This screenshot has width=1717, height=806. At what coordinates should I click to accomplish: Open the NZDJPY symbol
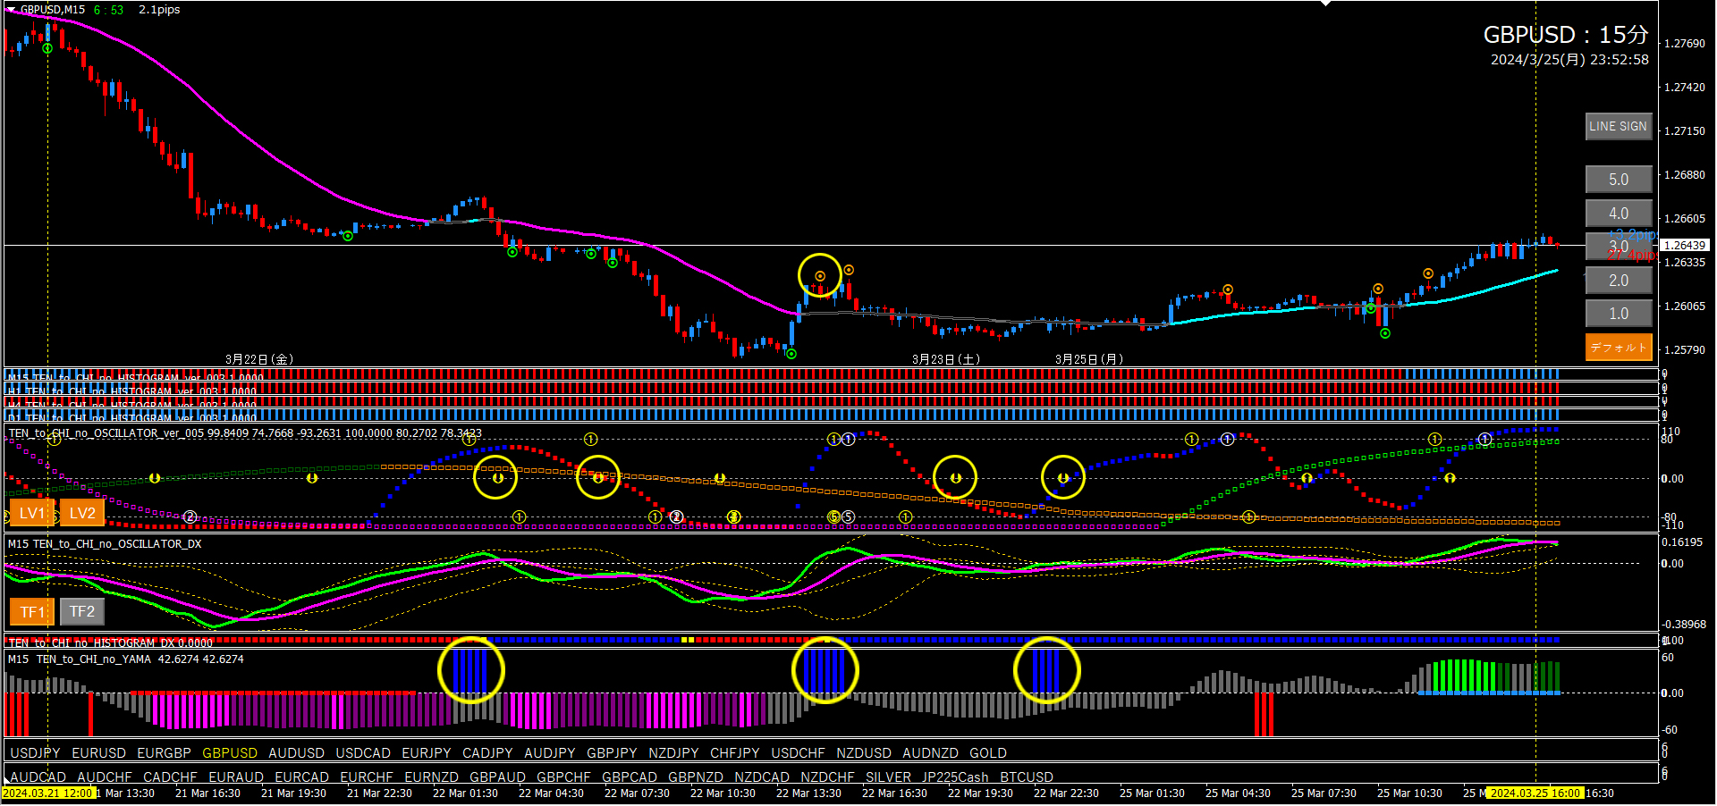coord(673,753)
